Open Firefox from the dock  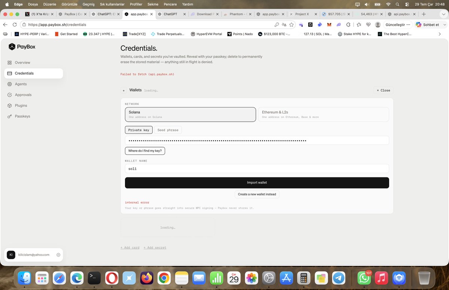click(147, 278)
